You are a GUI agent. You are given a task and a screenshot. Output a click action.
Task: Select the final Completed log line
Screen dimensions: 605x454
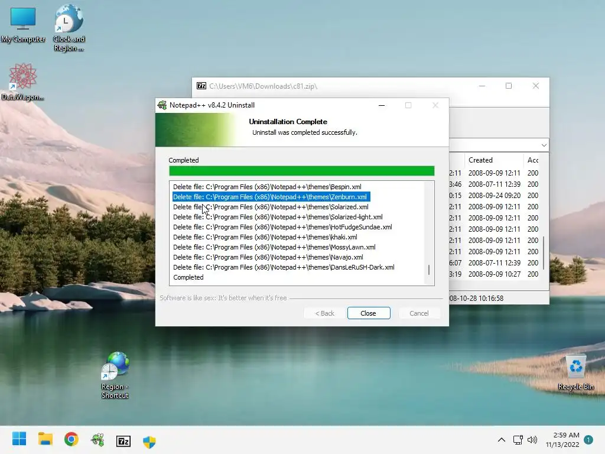pyautogui.click(x=188, y=277)
